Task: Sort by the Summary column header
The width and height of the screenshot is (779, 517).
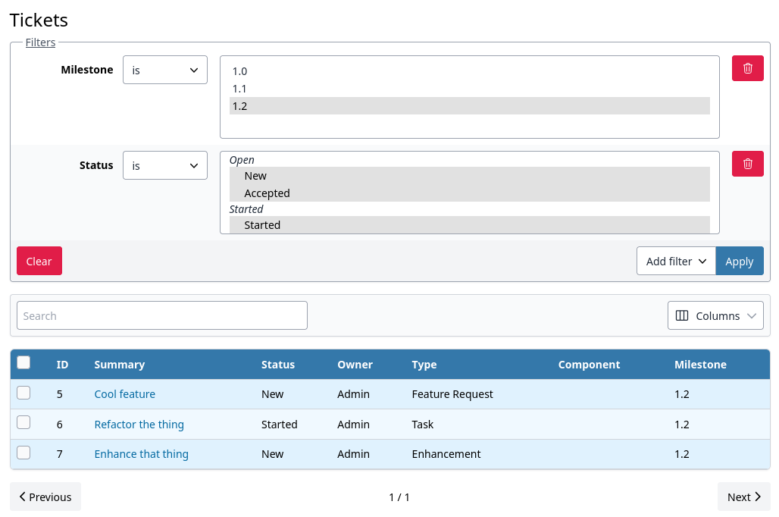Action: 119,365
